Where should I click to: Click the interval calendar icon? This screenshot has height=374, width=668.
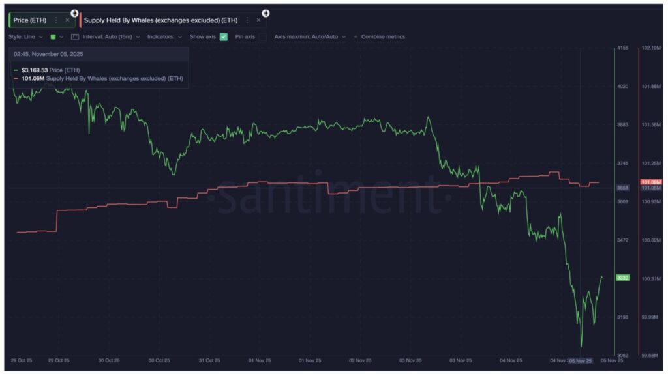click(75, 36)
